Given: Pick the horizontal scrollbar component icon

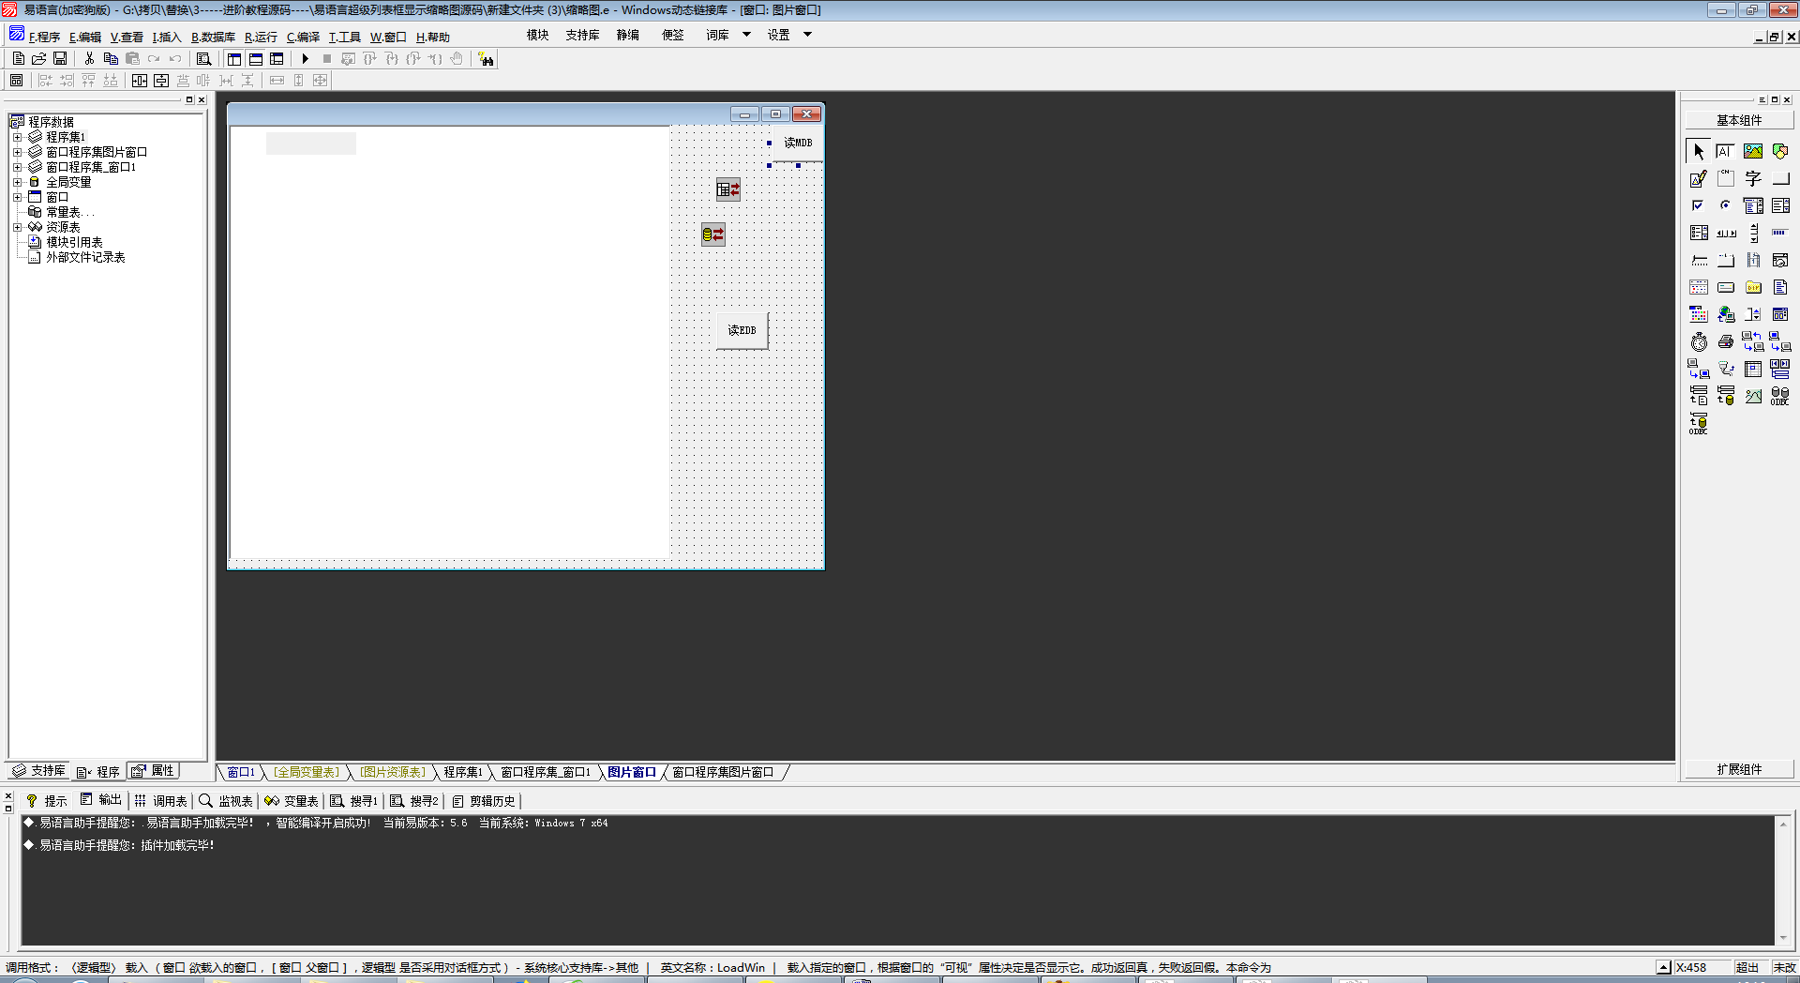Looking at the screenshot, I should pos(1726,233).
